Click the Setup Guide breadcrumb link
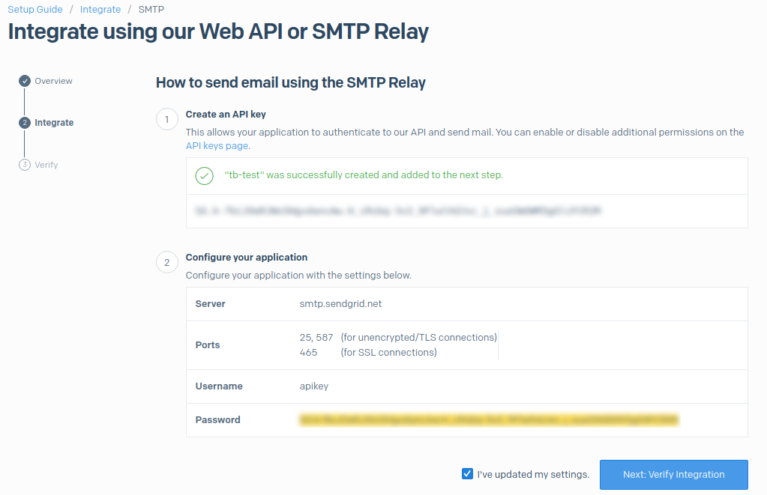The height and width of the screenshot is (495, 767). point(35,9)
